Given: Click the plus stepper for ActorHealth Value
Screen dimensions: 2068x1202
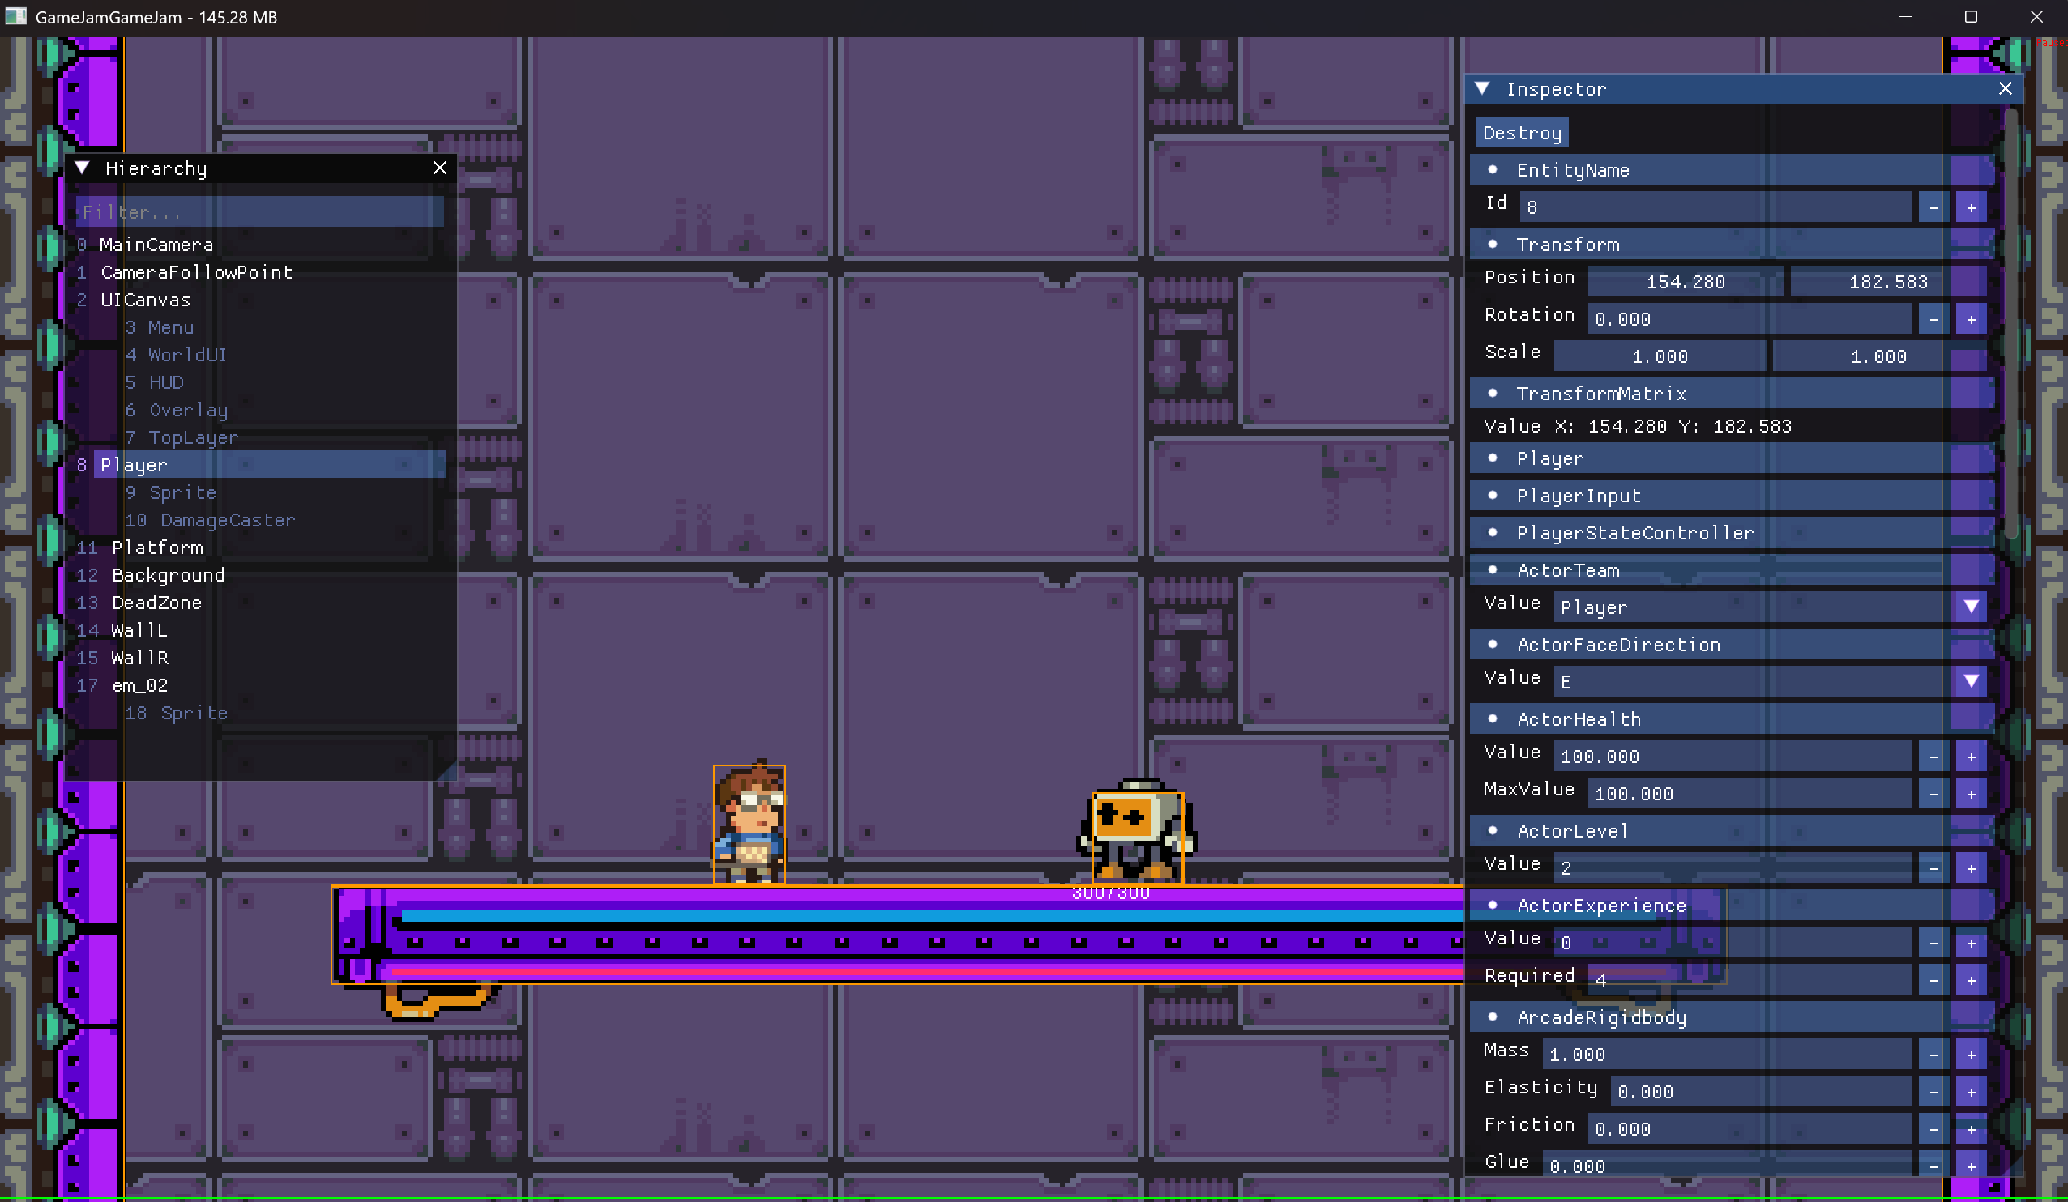Looking at the screenshot, I should [1970, 757].
